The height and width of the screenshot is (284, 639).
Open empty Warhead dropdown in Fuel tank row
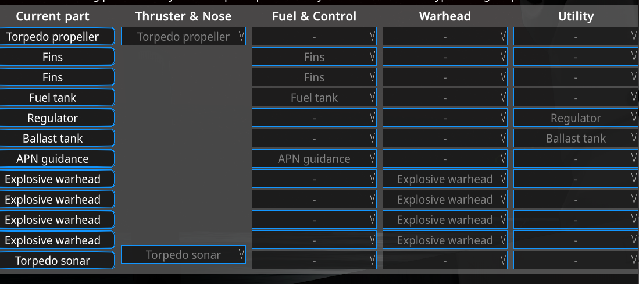(x=445, y=98)
